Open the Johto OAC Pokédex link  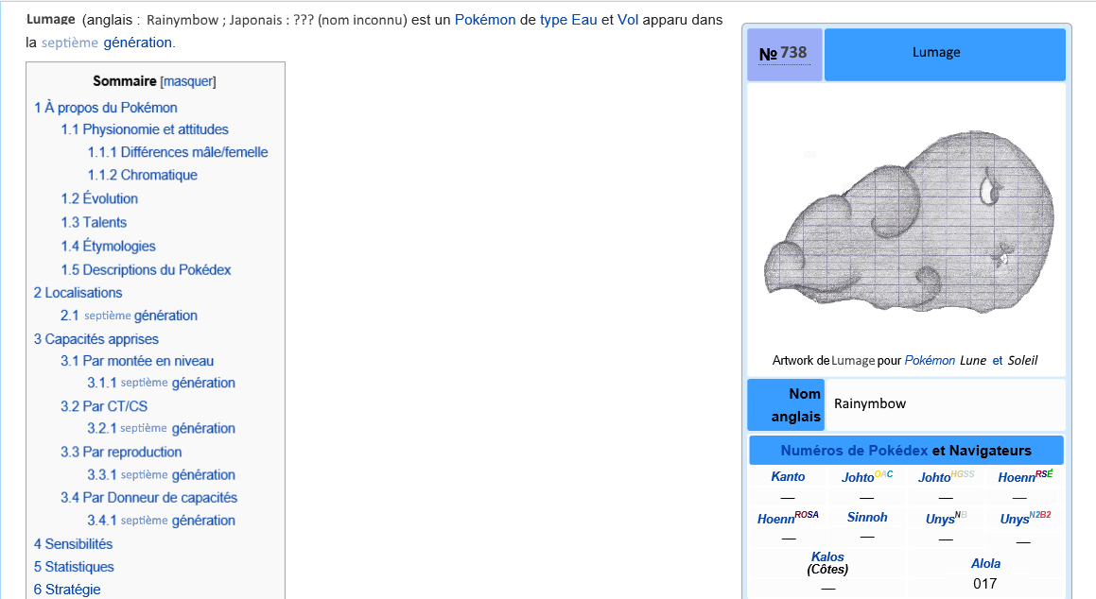pos(867,476)
